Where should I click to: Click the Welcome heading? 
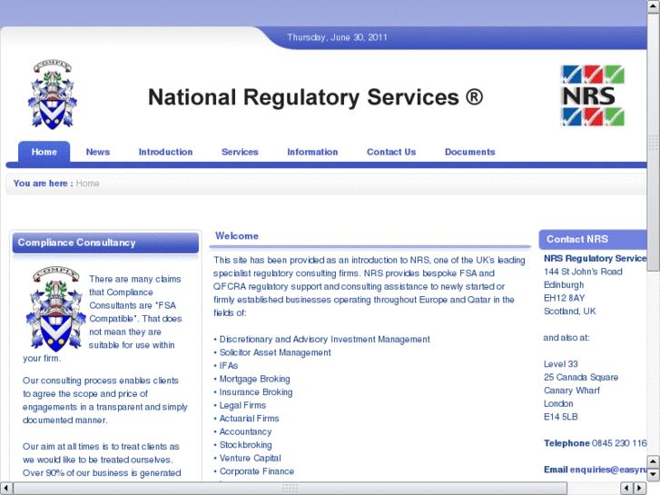click(237, 236)
